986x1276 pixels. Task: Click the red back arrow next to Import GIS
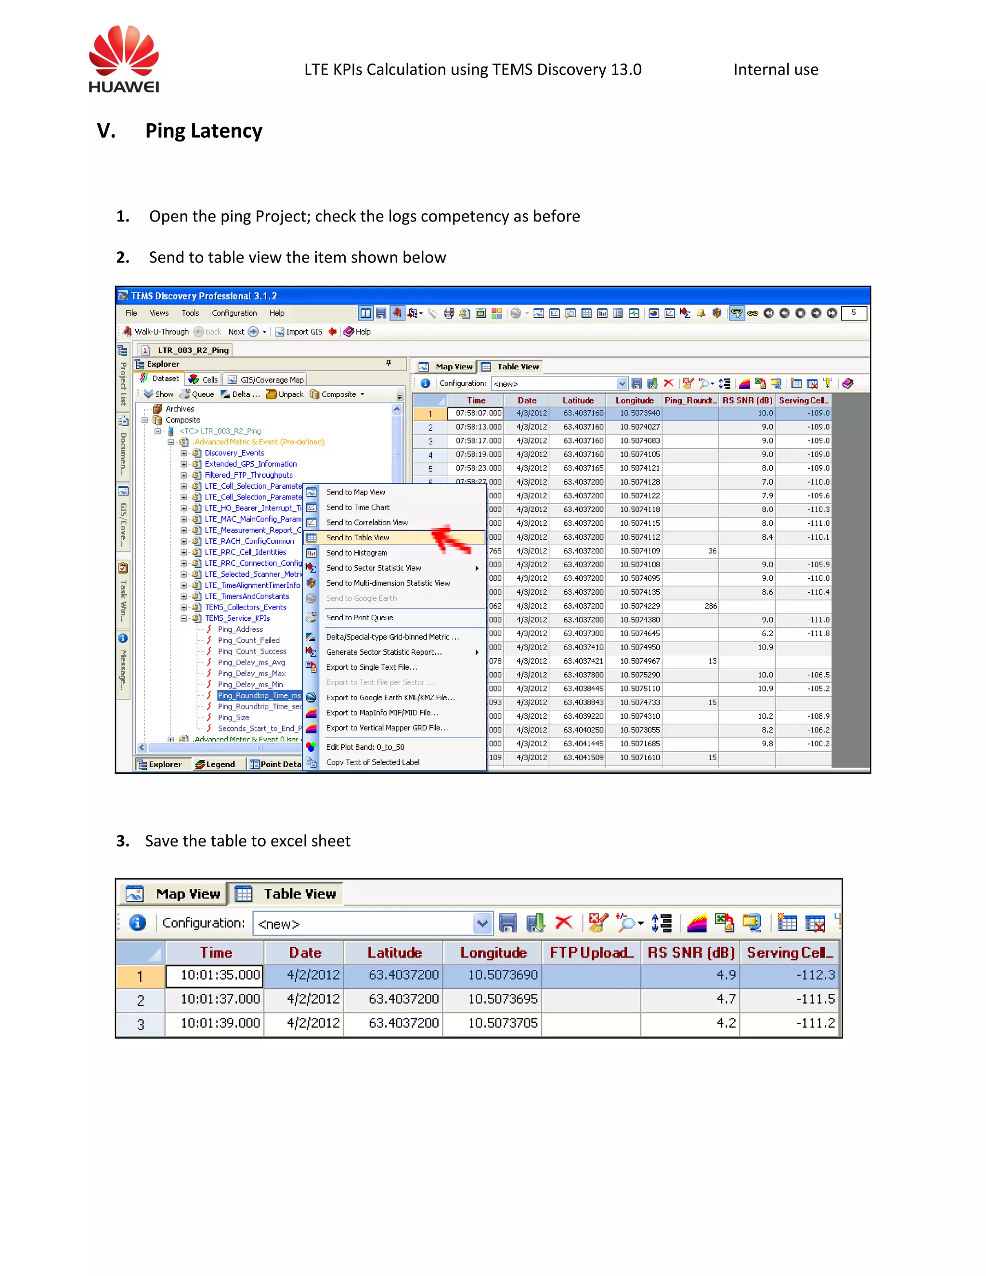[x=332, y=331]
